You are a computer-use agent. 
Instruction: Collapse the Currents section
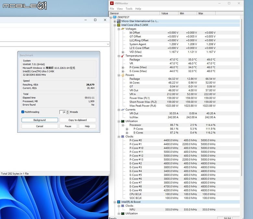pyautogui.click(x=119, y=110)
